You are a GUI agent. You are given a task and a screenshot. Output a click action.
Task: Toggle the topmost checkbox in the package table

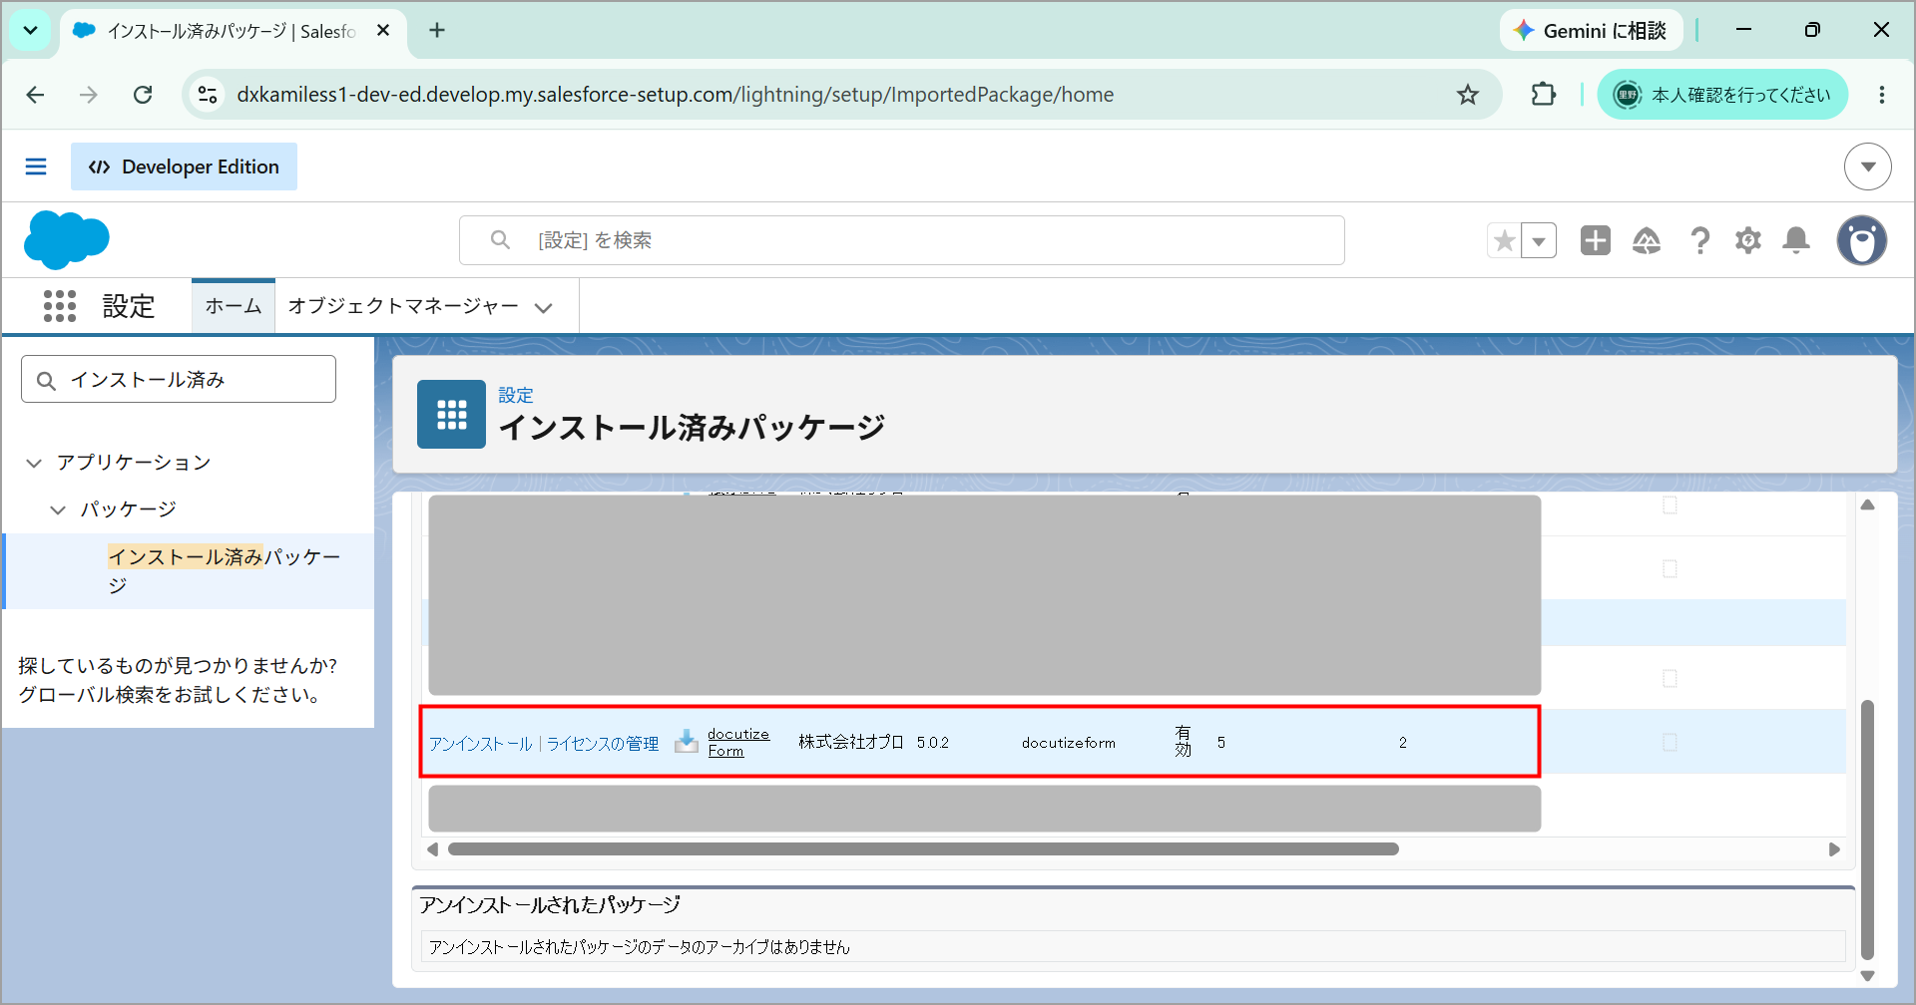(x=1670, y=505)
